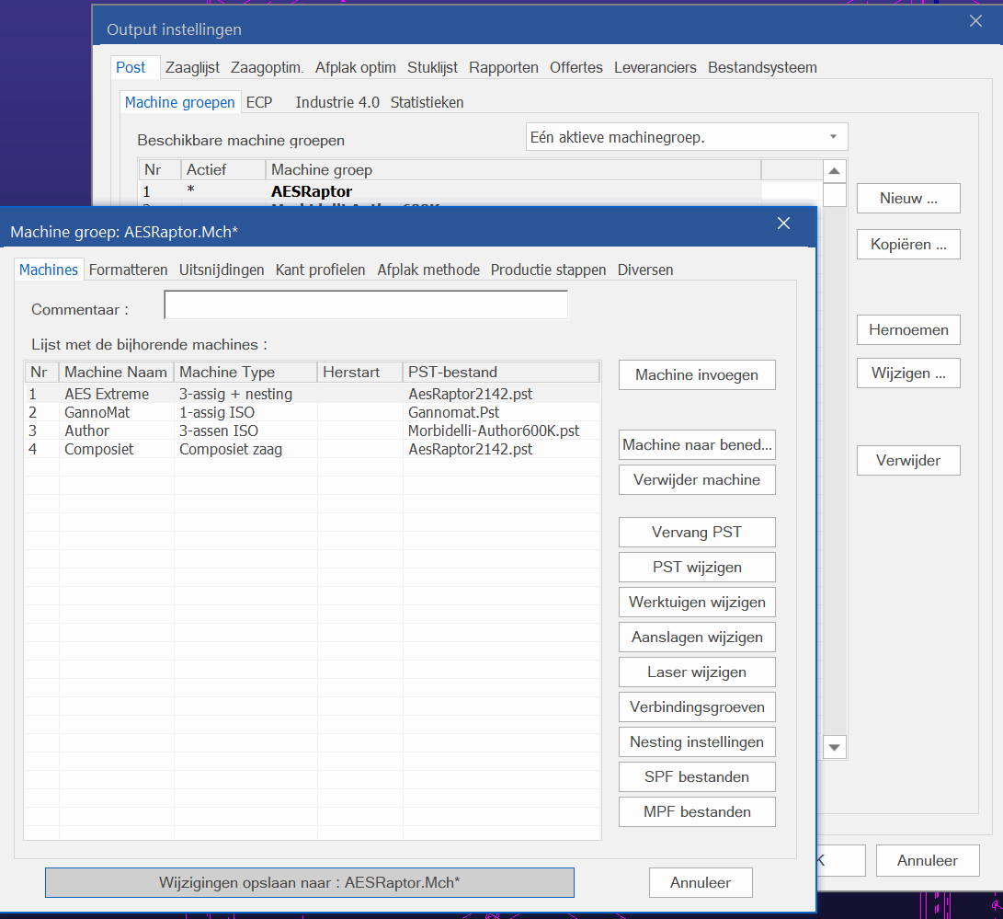Click into the Commentaar text field
The height and width of the screenshot is (919, 1003).
[365, 305]
